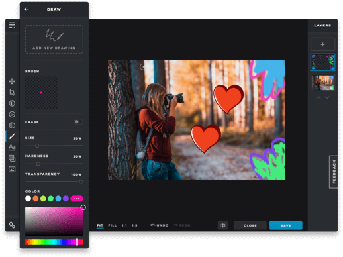Viewport: 343px width, 257px height.
Task: Add a new layer with plus button
Action: [322, 44]
